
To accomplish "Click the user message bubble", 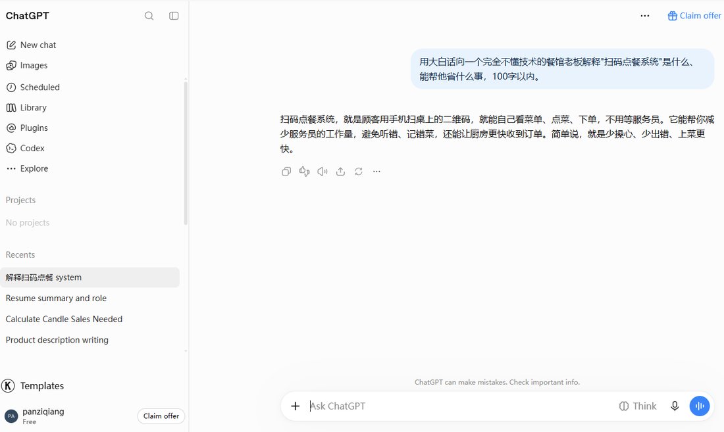I will point(562,68).
